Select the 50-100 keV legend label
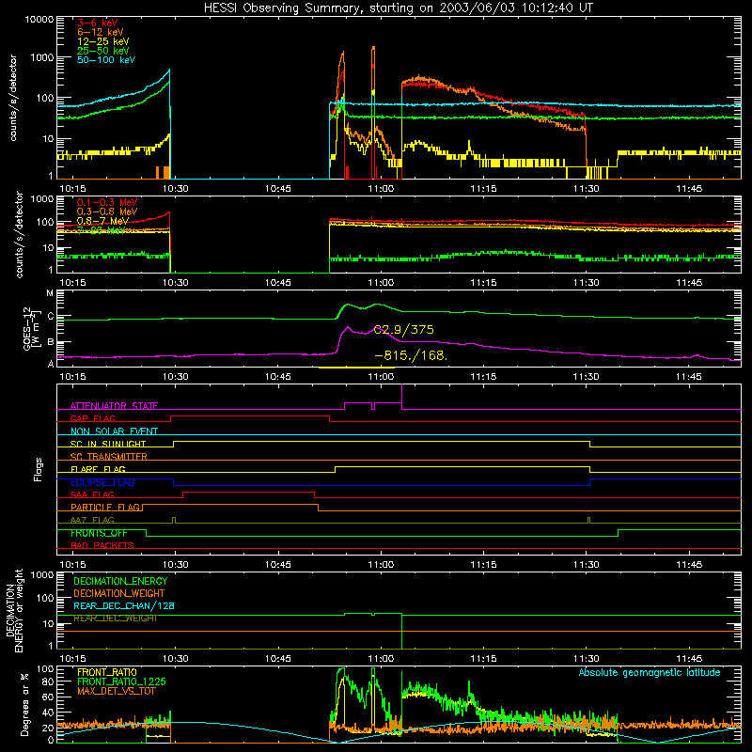Image resolution: width=752 pixels, height=752 pixels. [106, 60]
